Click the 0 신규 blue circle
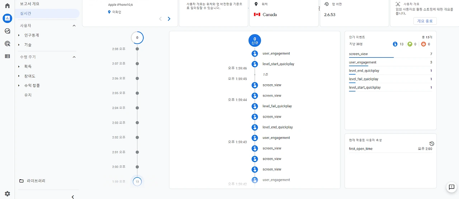 coord(255,41)
